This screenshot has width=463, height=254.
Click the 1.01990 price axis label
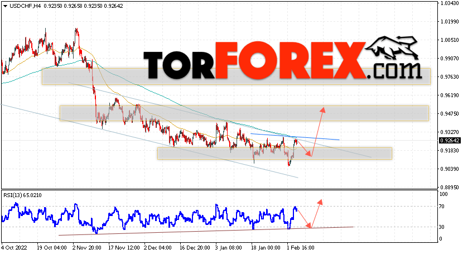click(450, 22)
